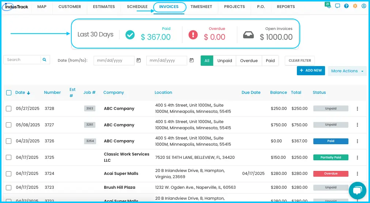Open the notifications bell icon

pos(329,6)
